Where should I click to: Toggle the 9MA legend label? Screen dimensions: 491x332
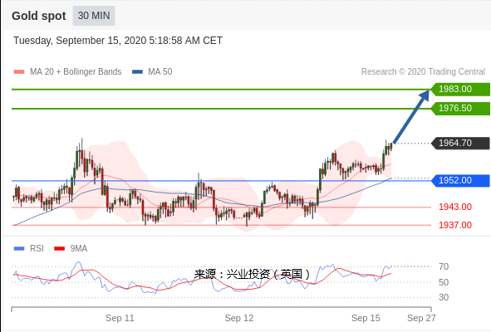click(x=79, y=248)
